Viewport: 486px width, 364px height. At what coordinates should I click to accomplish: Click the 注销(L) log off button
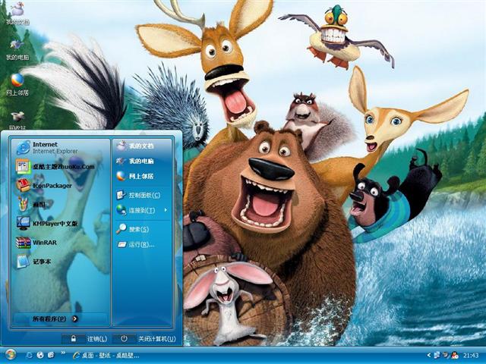[85, 339]
